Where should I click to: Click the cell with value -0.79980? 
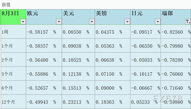click(x=176, y=45)
